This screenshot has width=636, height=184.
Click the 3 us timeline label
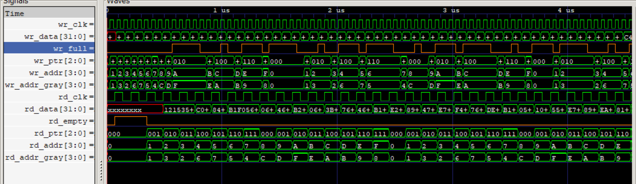point(451,10)
